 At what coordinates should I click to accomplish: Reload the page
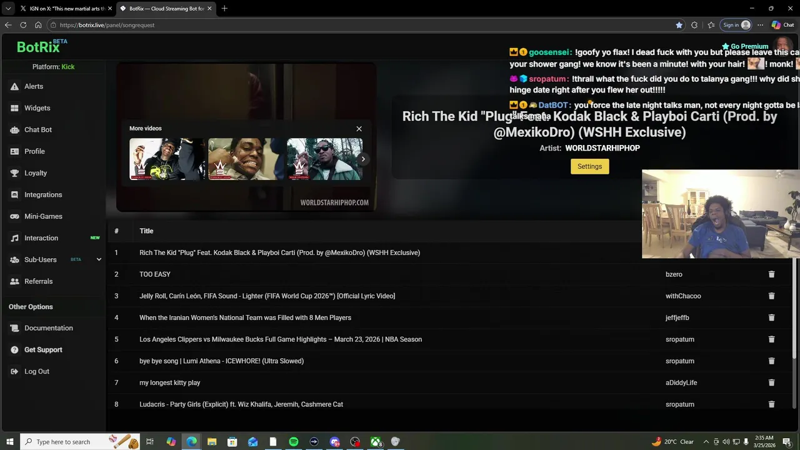point(23,25)
